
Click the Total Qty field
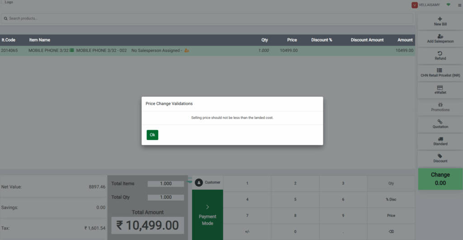point(165,197)
